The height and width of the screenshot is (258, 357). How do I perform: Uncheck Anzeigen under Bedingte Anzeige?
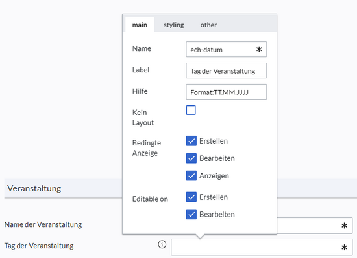click(191, 176)
